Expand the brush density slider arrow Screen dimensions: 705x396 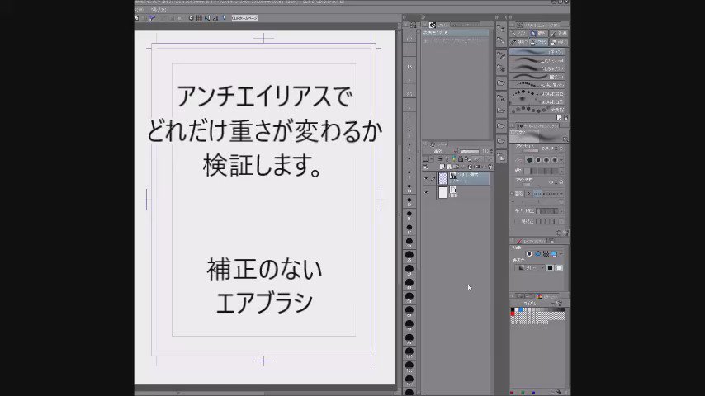[x=561, y=171]
